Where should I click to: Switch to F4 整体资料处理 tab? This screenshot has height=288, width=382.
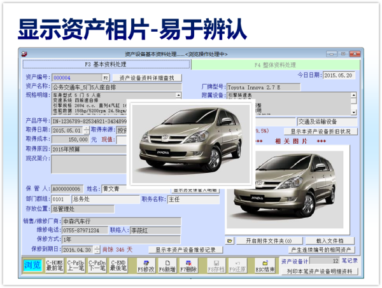[276, 65]
